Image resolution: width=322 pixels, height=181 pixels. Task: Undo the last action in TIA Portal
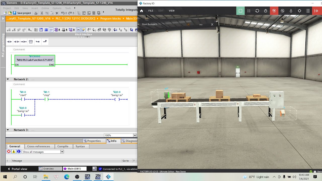tap(63, 13)
